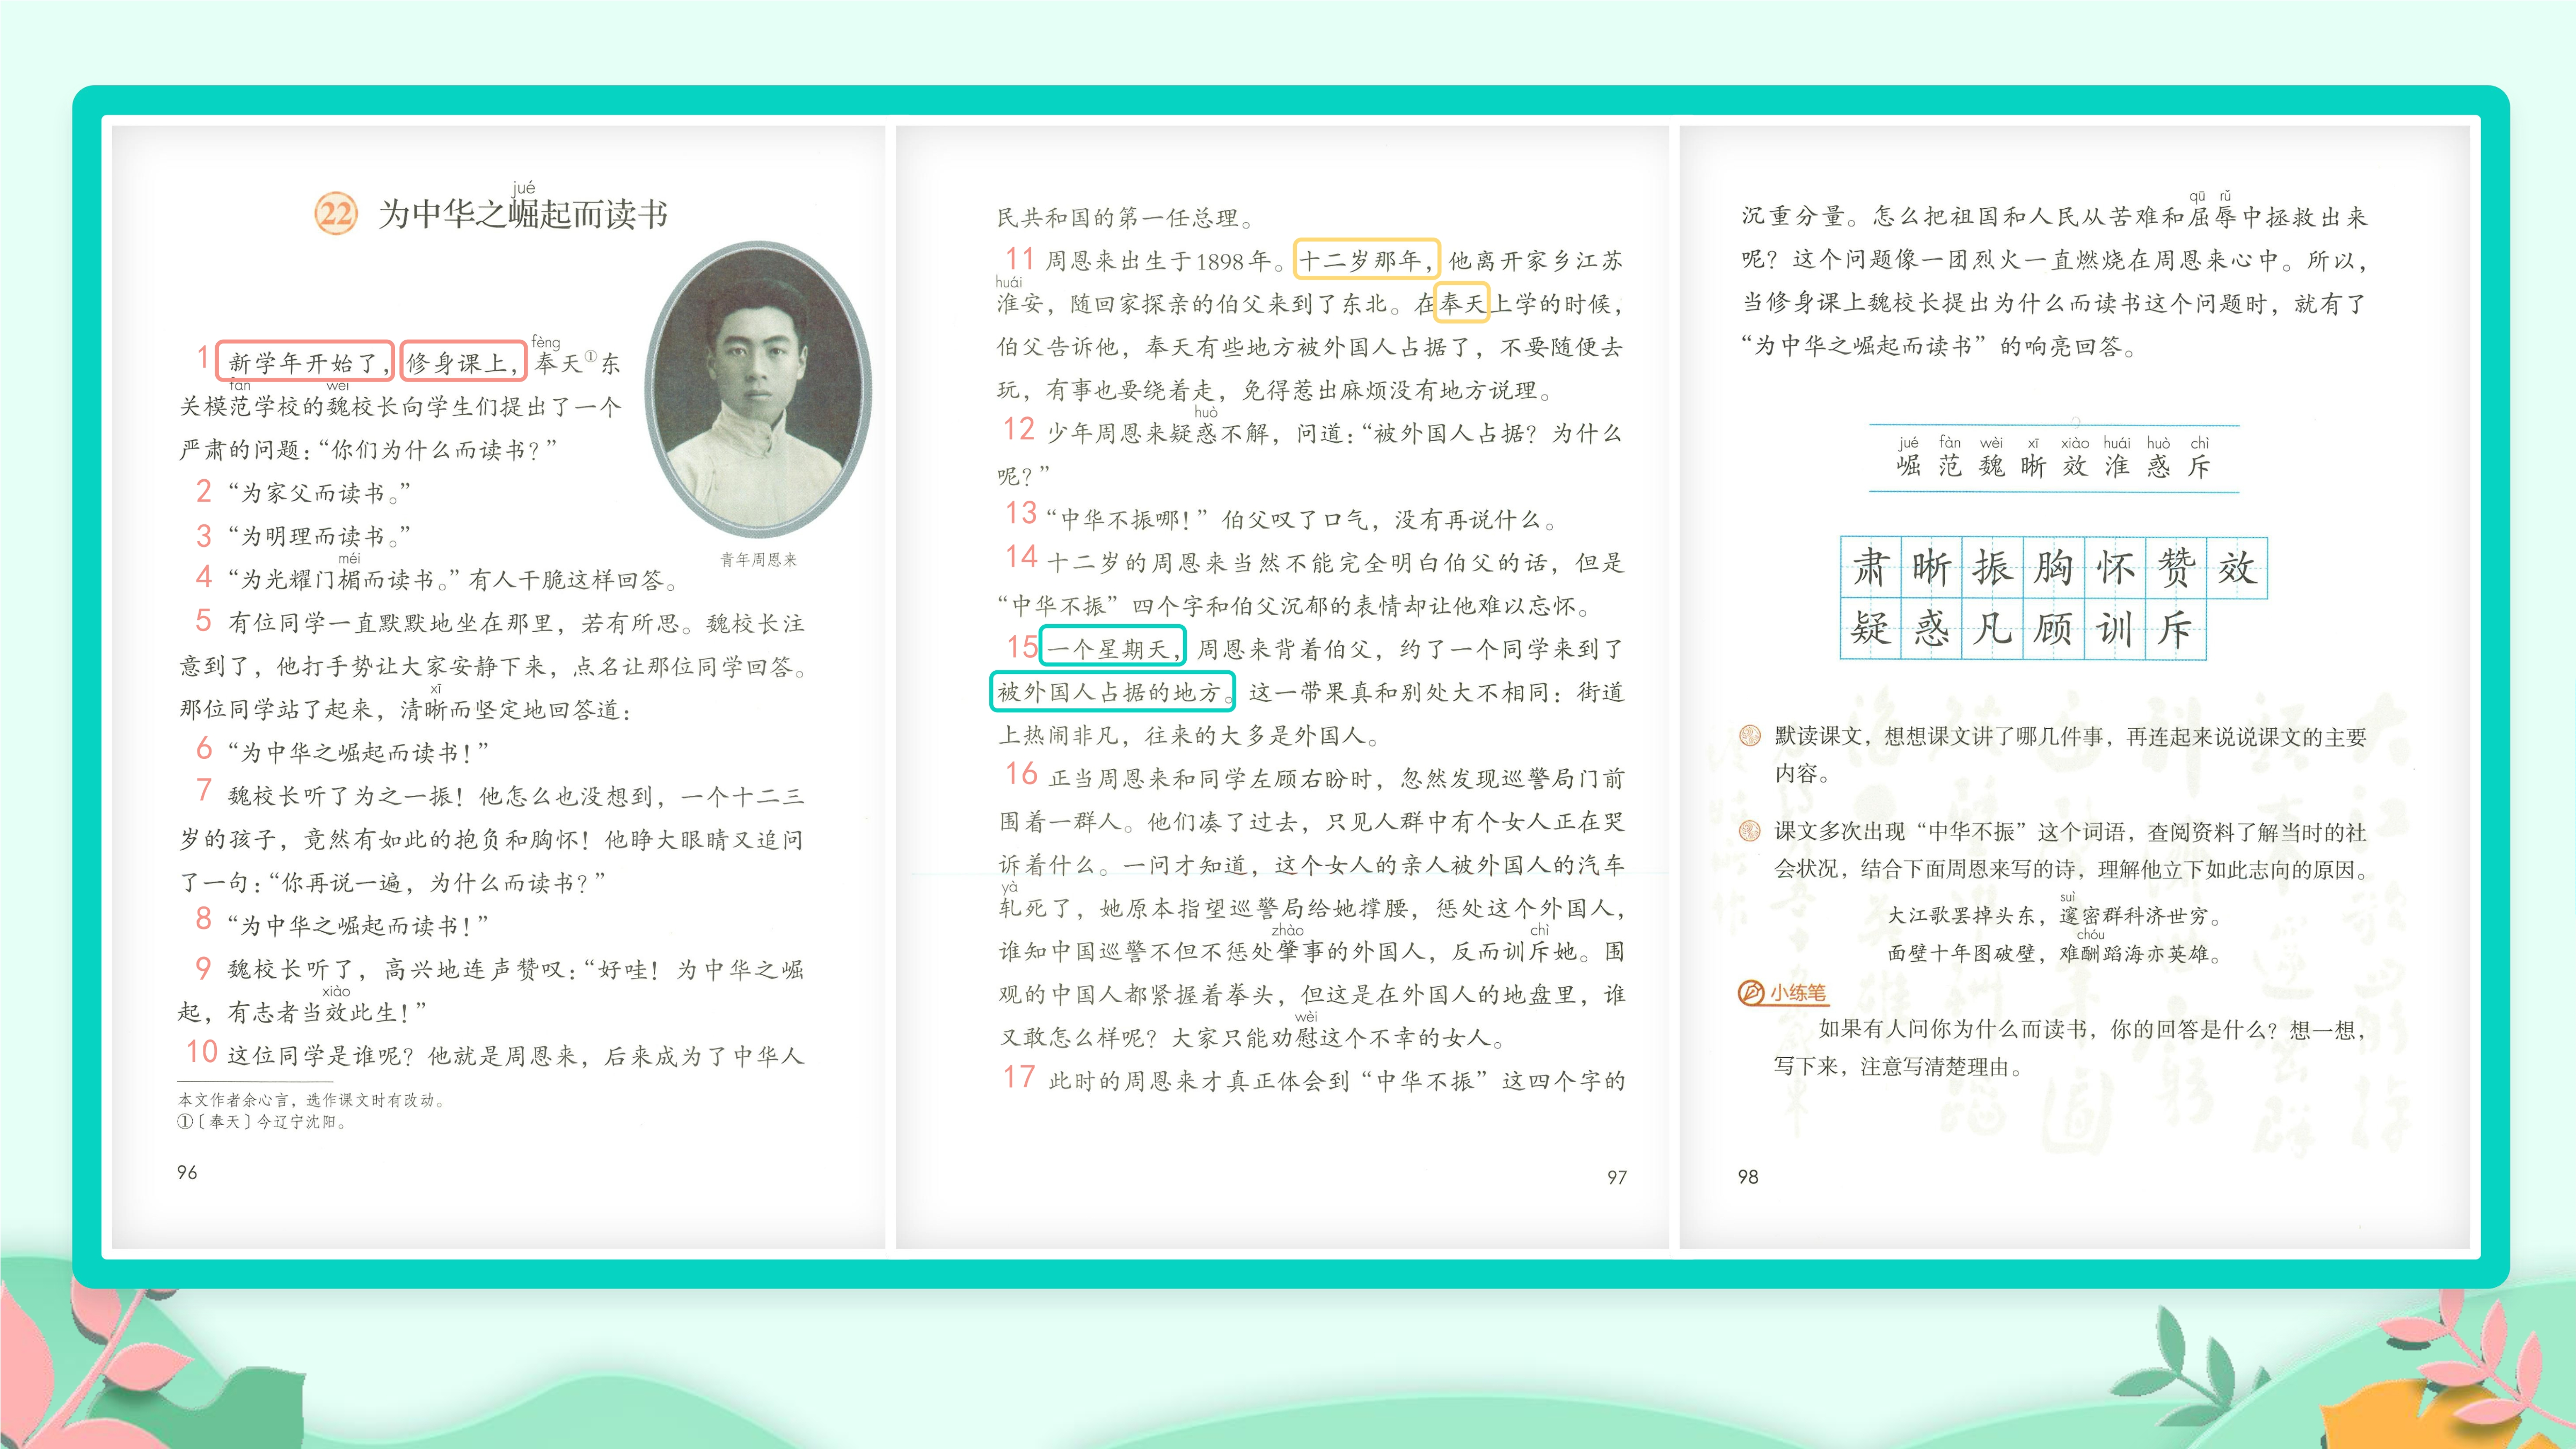Click the character 崛 in the pinyin list

point(1908,466)
